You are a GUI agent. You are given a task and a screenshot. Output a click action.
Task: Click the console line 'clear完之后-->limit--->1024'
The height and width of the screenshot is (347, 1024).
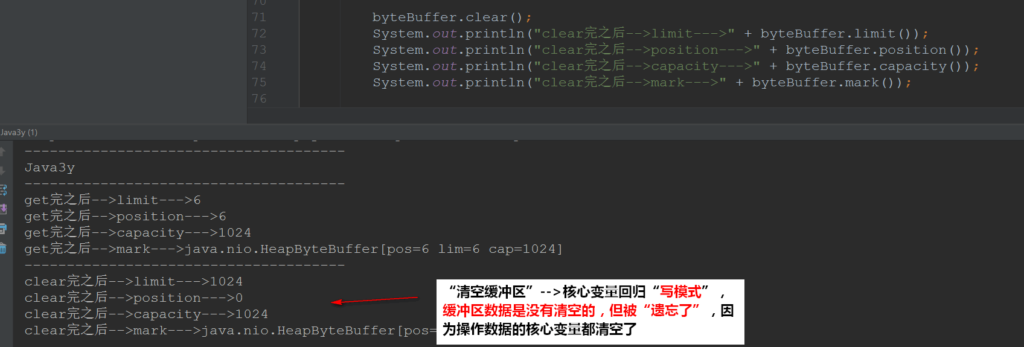pos(133,281)
